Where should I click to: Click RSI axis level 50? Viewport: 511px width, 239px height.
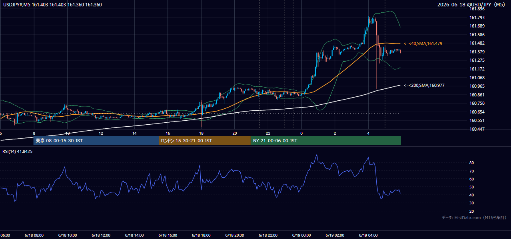tap(471, 187)
